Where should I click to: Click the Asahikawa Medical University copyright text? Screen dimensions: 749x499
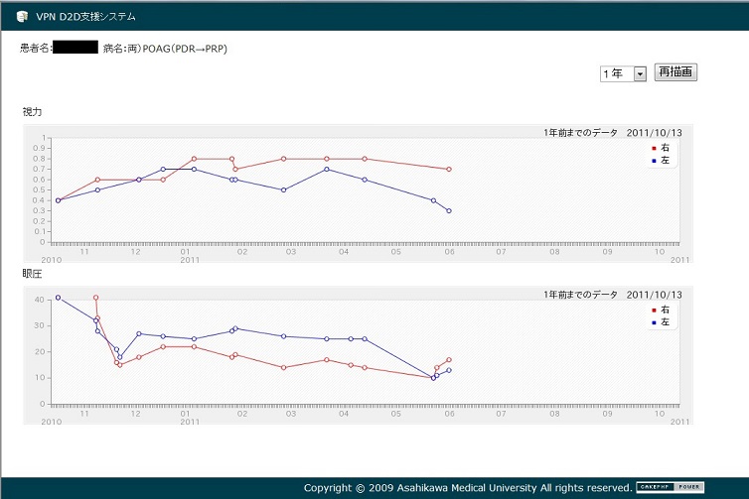pos(468,487)
